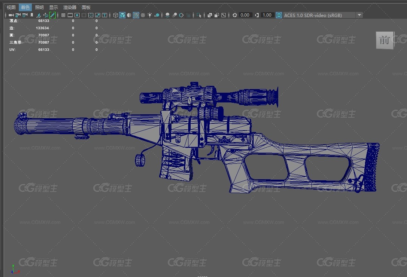Click the UV row value 66133
Viewport: 407px width, 277px height.
pos(44,50)
